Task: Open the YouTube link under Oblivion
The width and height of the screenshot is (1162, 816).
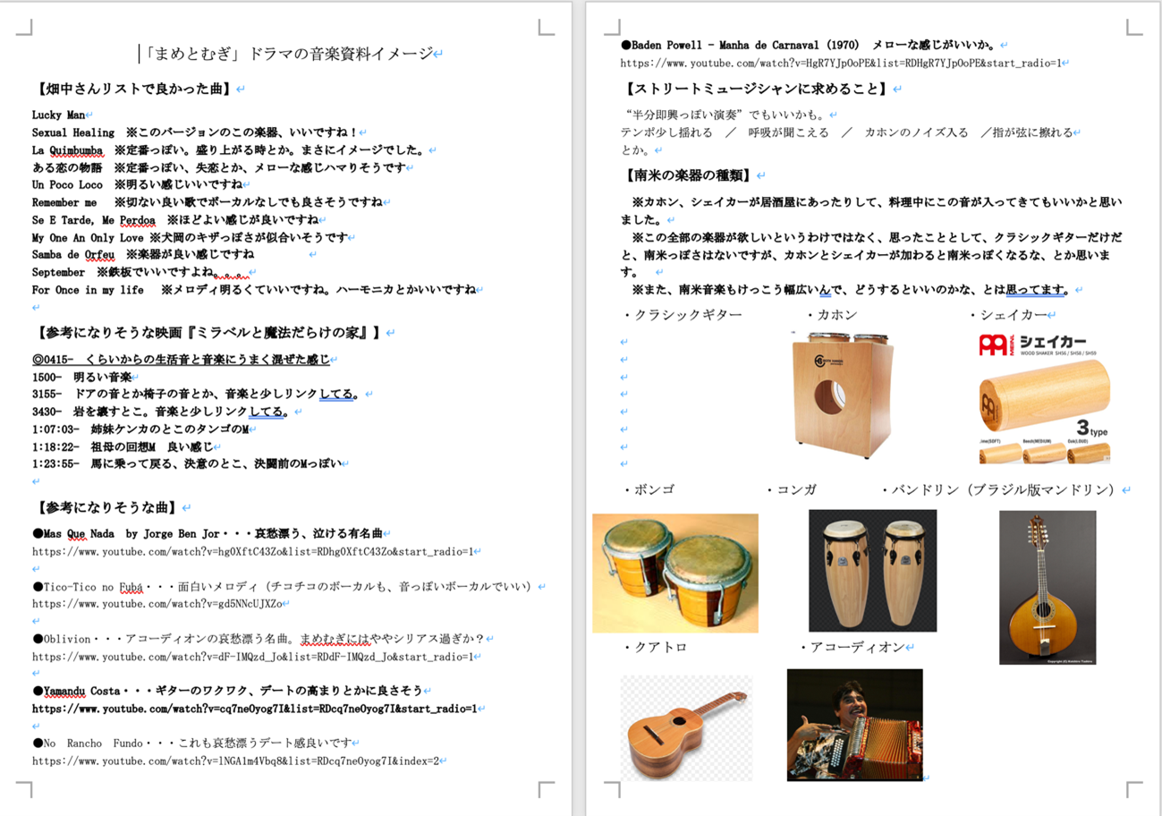Action: pyautogui.click(x=253, y=657)
